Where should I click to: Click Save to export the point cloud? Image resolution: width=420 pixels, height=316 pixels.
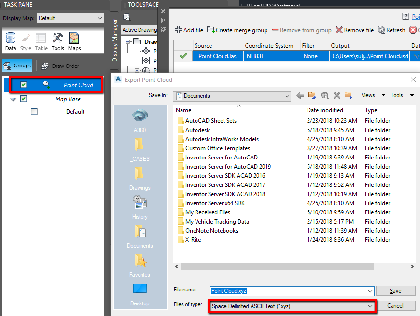pyautogui.click(x=395, y=291)
